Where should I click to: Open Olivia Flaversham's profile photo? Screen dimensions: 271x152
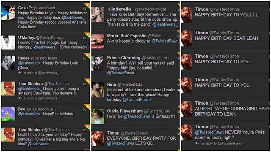(98, 117)
